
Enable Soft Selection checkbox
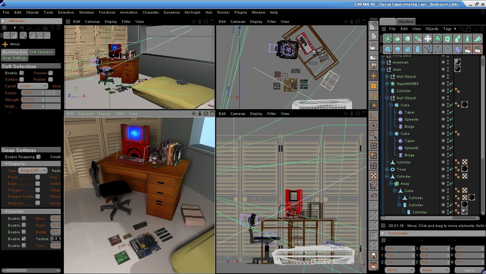click(22, 73)
